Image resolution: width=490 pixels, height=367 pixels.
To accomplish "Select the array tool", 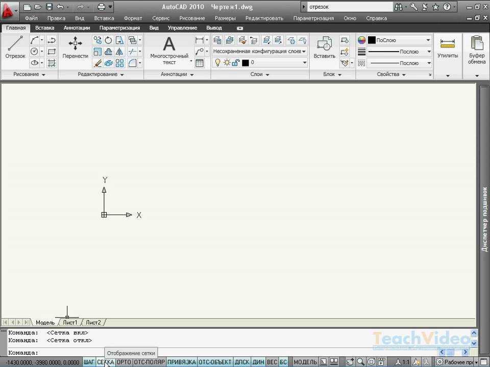I will (119, 63).
